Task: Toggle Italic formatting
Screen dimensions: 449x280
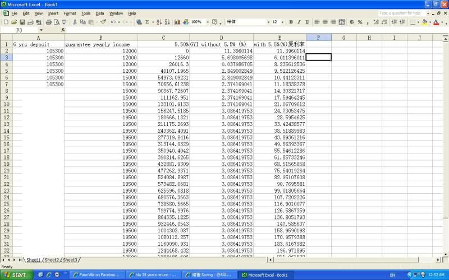Action: (x=299, y=22)
